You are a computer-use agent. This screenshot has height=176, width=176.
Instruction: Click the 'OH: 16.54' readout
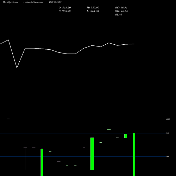click(x=121, y=11)
